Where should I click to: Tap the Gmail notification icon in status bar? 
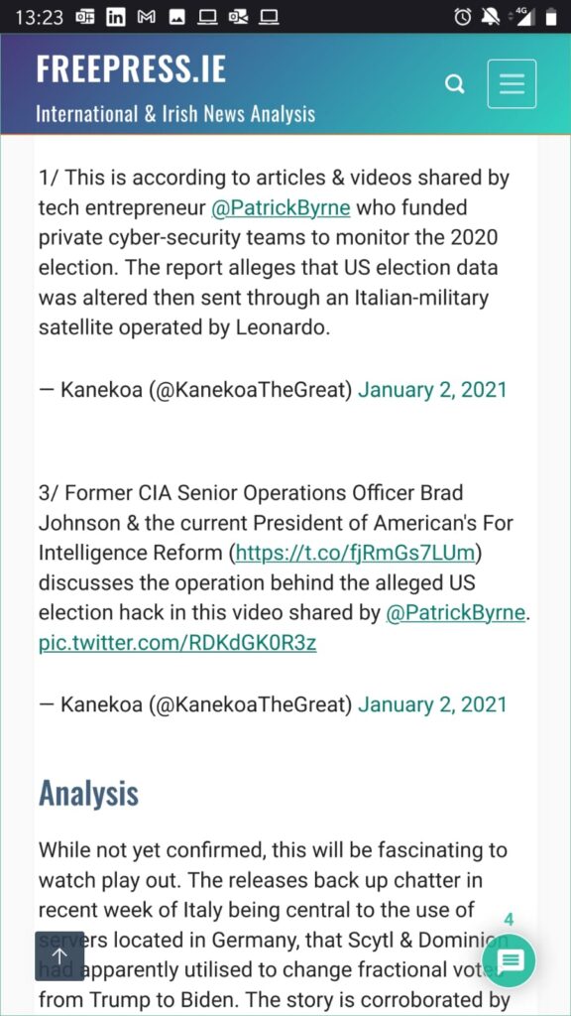[x=147, y=18]
